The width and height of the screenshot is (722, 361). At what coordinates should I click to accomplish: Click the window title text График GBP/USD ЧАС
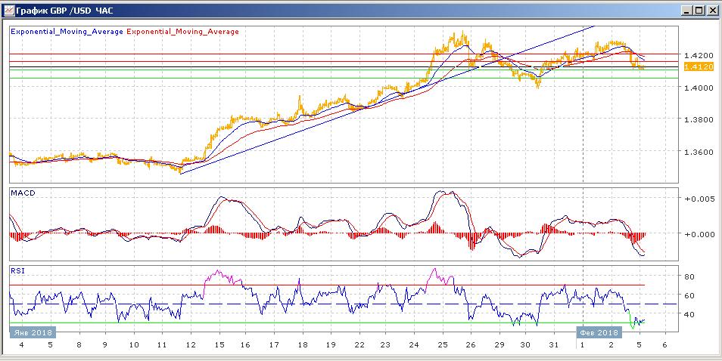60,11
